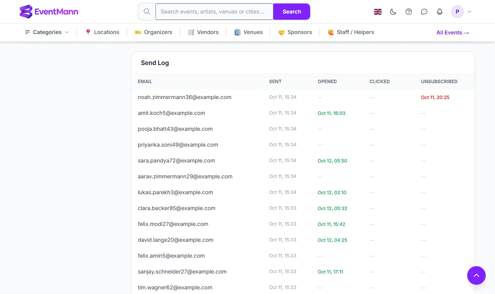Open the help question mark icon
The width and height of the screenshot is (495, 294).
[x=409, y=12]
